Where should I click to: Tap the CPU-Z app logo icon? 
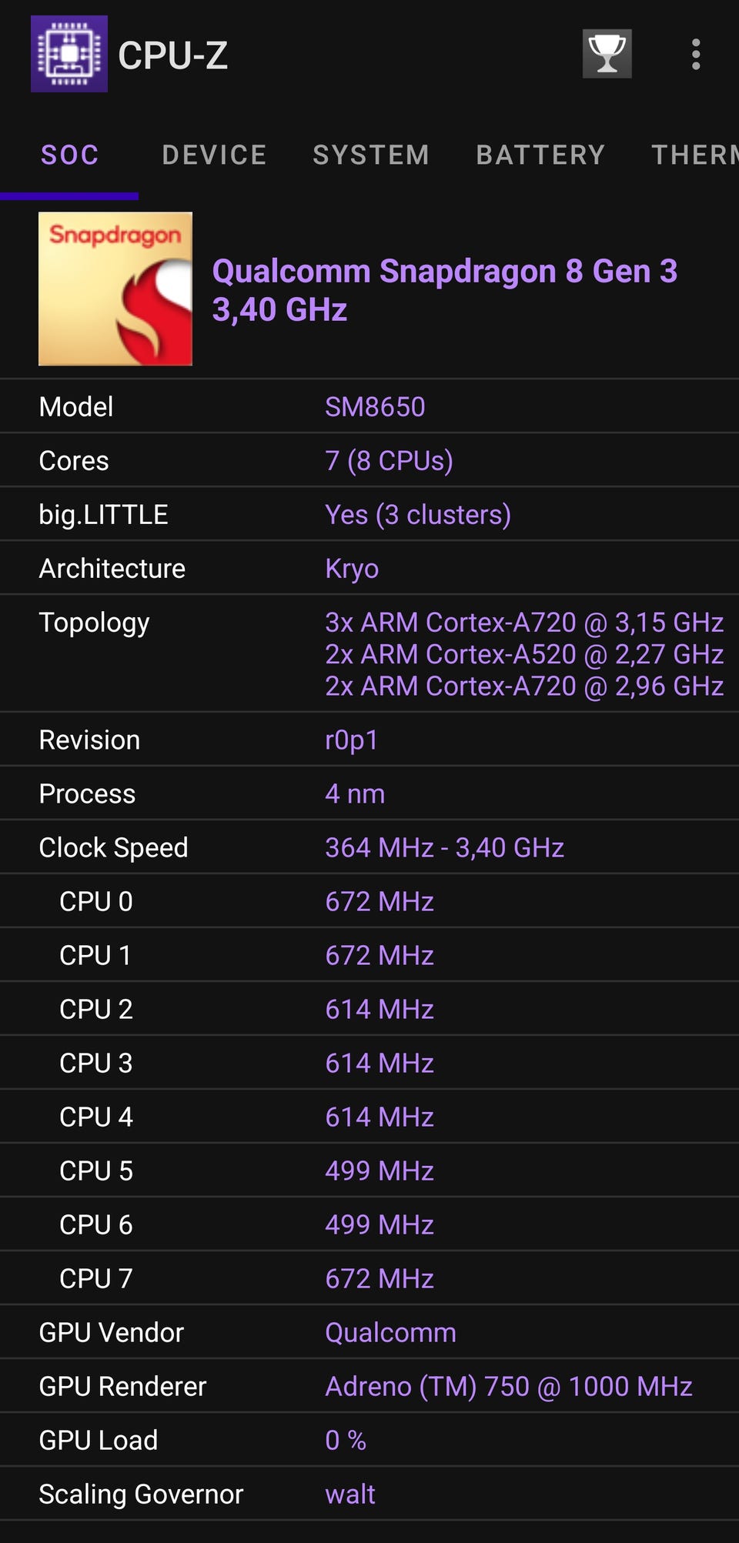coord(69,54)
